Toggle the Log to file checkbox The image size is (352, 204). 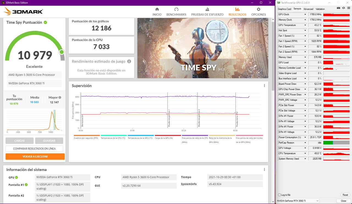[x=280, y=195]
